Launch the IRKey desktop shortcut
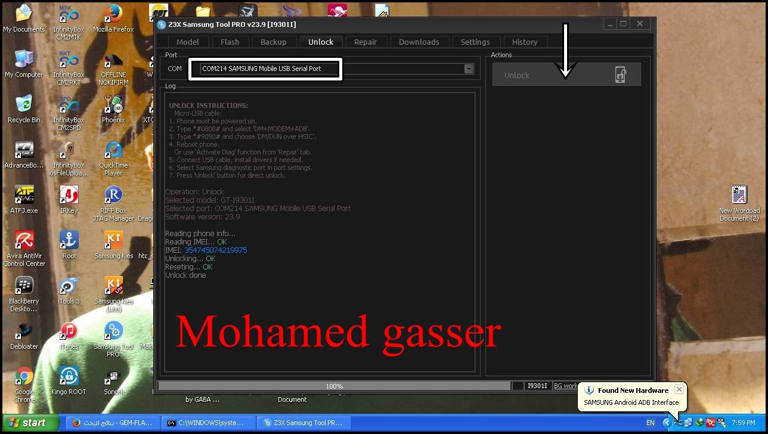This screenshot has height=434, width=768. pos(69,199)
